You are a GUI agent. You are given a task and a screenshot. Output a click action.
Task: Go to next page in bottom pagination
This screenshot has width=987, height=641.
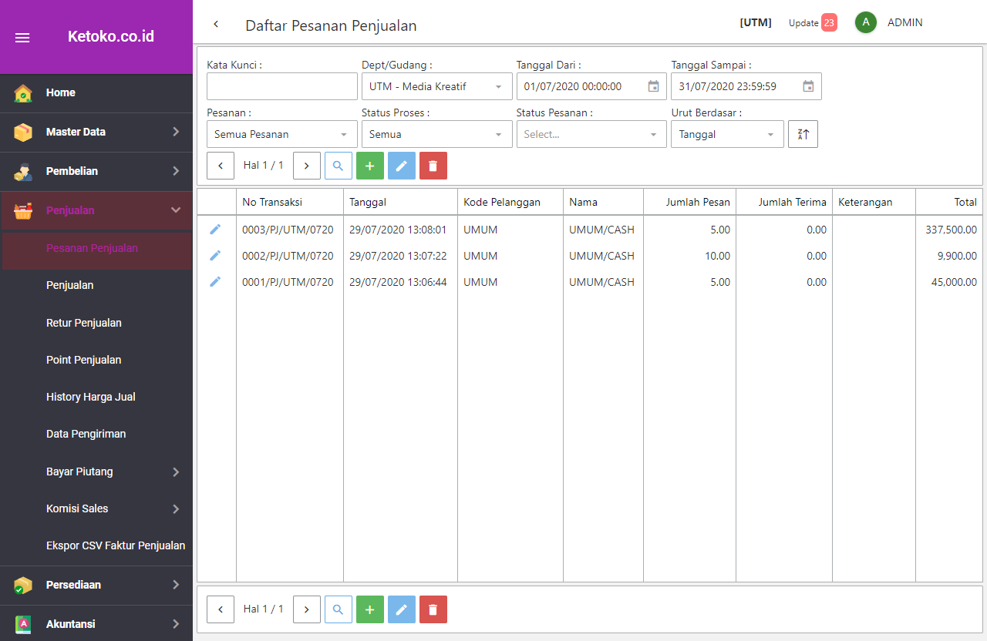(x=307, y=609)
